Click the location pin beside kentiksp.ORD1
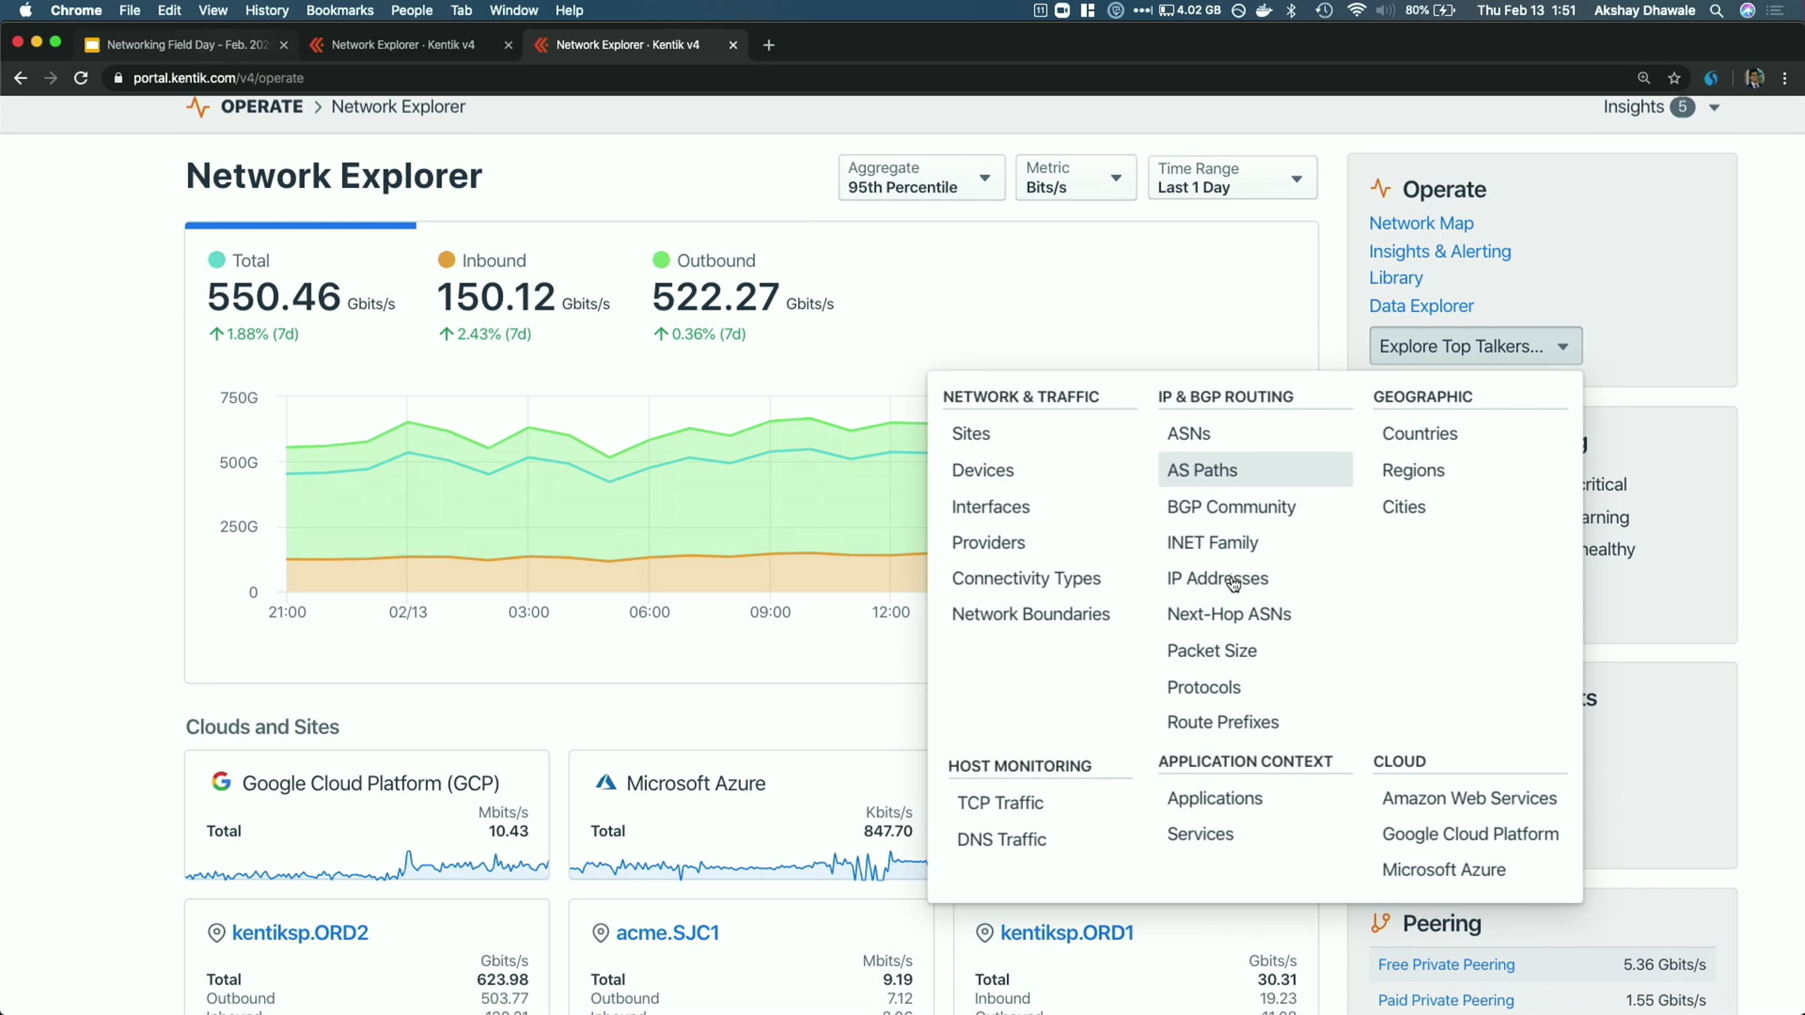This screenshot has width=1805, height=1015. click(x=984, y=933)
